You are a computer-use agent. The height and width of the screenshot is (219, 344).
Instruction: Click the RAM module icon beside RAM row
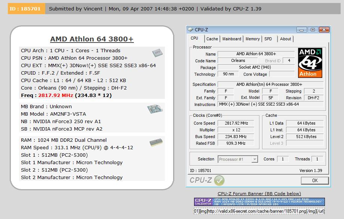pyautogui.click(x=156, y=143)
